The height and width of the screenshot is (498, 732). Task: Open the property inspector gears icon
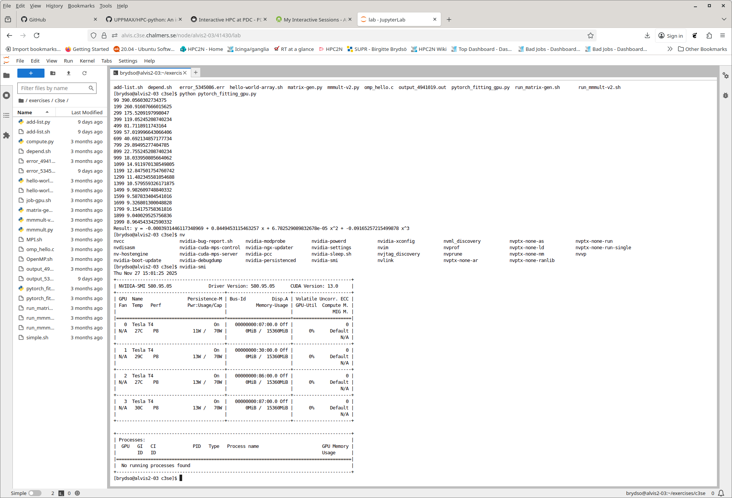[x=725, y=75]
